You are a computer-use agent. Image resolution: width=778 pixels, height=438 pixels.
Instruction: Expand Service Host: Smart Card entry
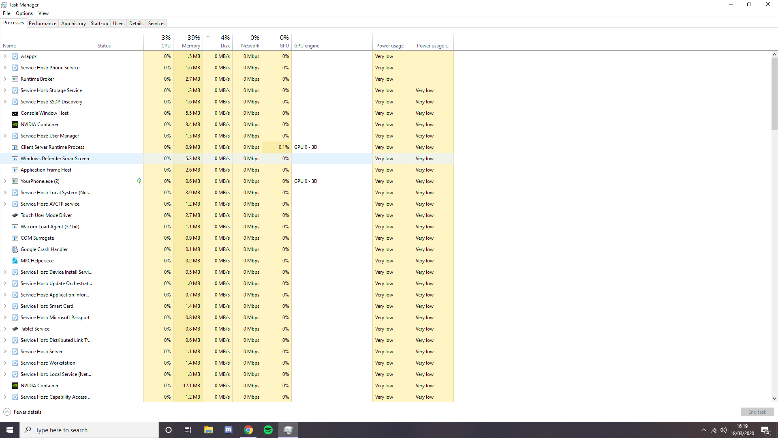[5, 306]
